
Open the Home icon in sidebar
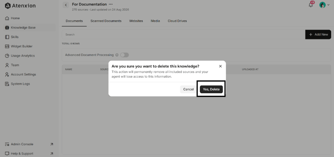(x=7, y=18)
